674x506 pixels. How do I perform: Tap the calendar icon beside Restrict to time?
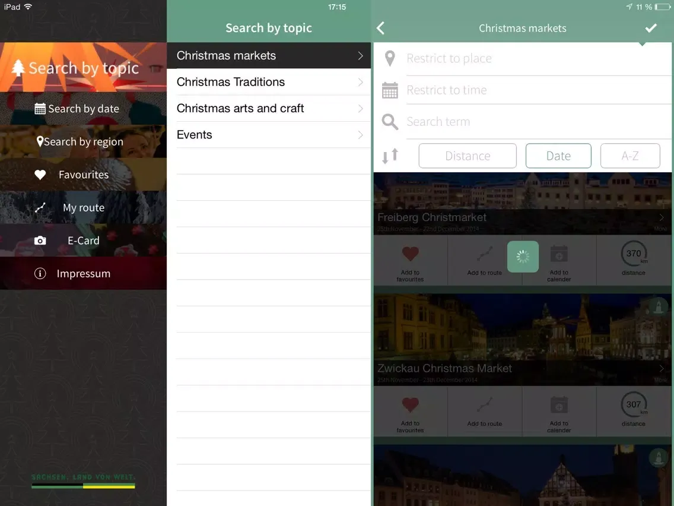tap(390, 90)
